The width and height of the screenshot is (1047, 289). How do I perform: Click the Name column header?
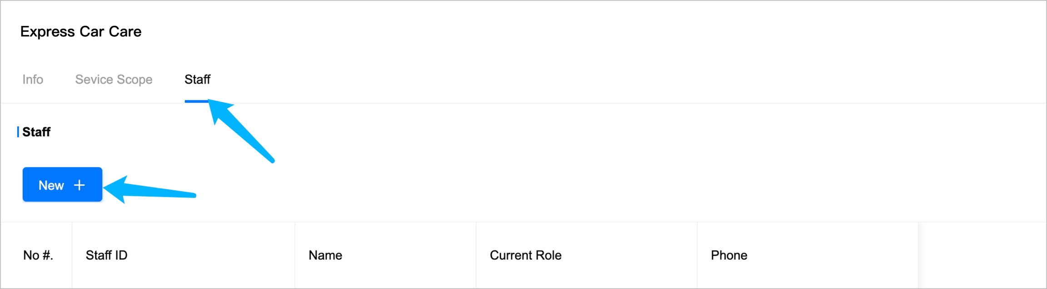[x=325, y=255]
